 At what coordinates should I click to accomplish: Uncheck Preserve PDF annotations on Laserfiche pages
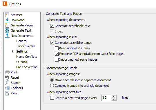(57, 54)
